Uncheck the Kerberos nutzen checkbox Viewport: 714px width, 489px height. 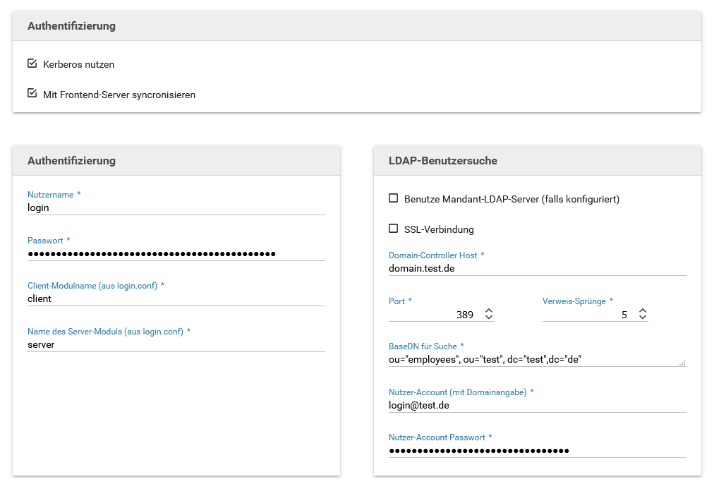click(x=32, y=64)
